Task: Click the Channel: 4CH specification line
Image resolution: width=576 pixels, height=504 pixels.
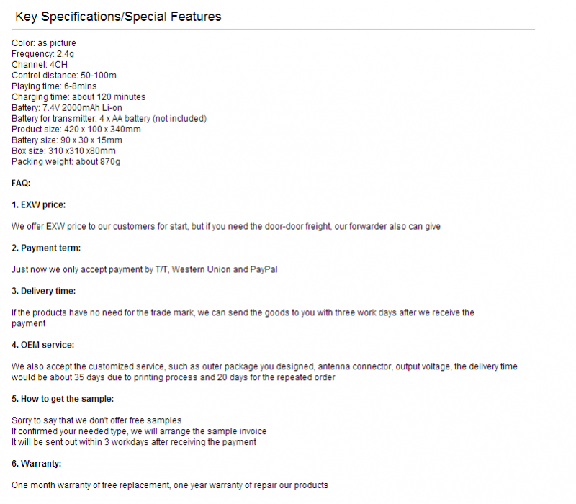Action: click(x=40, y=65)
